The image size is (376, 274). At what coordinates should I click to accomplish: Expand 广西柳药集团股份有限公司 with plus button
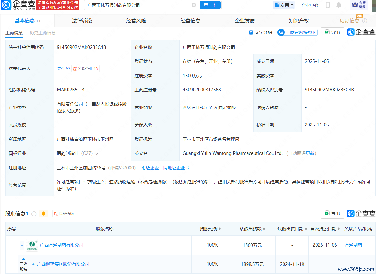pos(33,264)
